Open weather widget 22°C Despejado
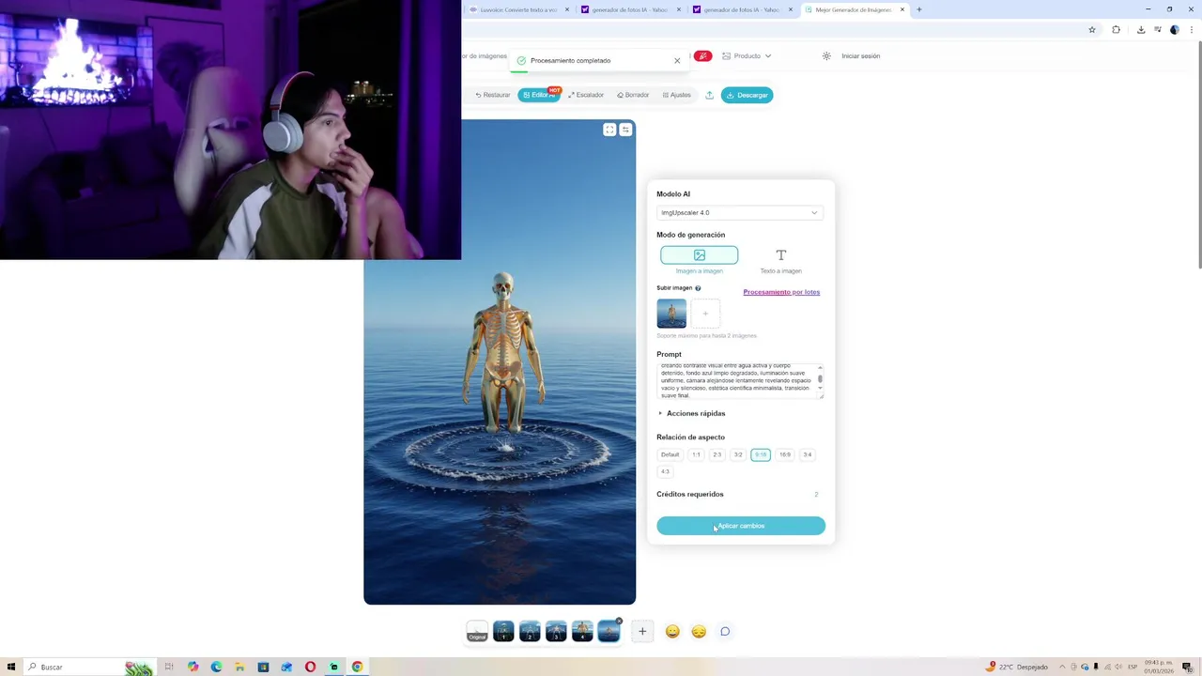 point(1017,667)
